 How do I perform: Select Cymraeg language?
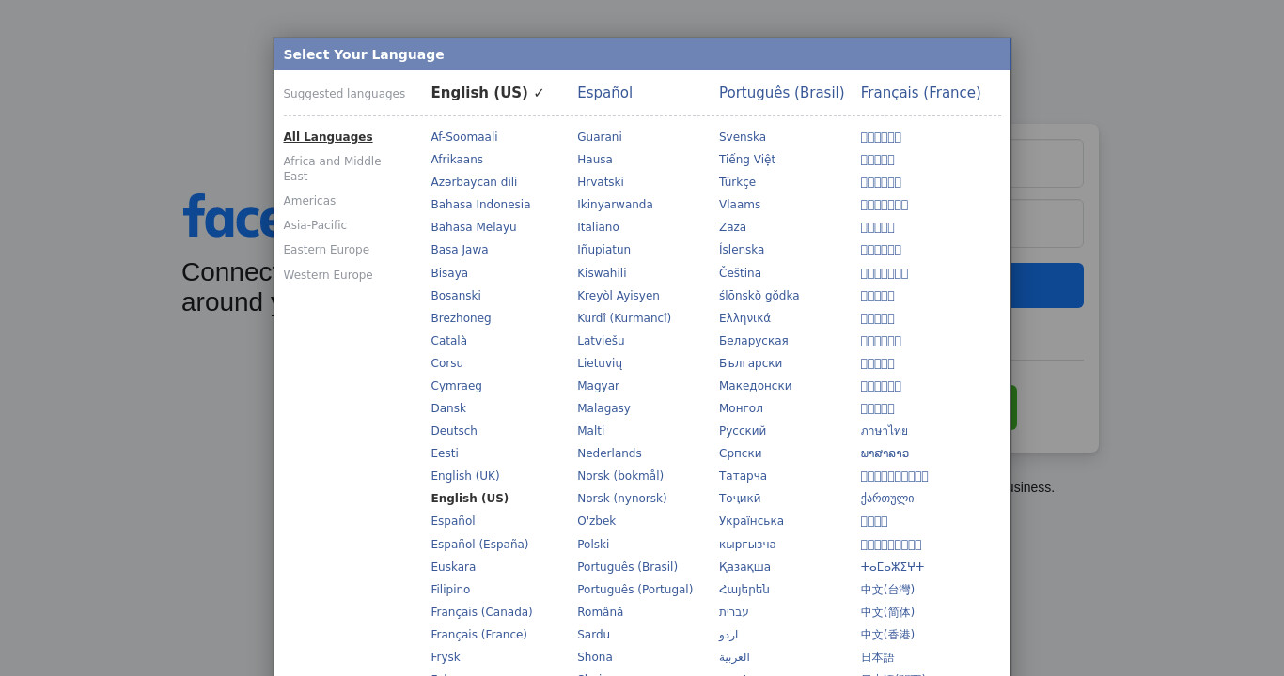point(456,386)
